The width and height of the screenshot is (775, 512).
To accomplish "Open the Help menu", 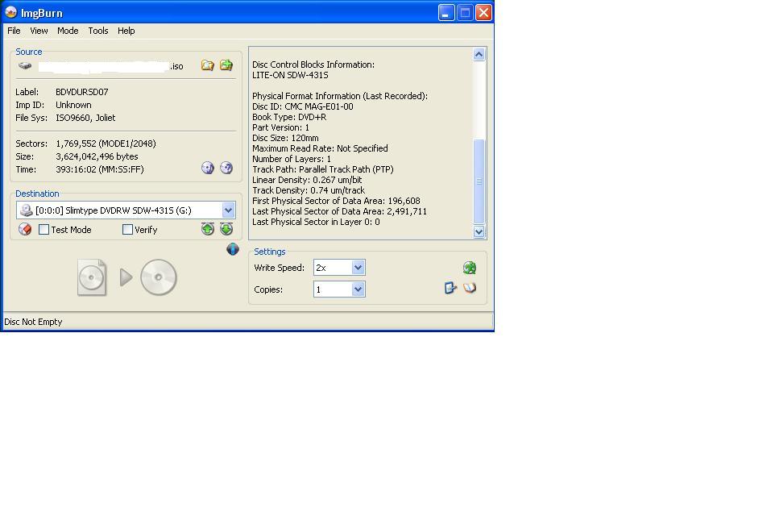I will coord(126,31).
